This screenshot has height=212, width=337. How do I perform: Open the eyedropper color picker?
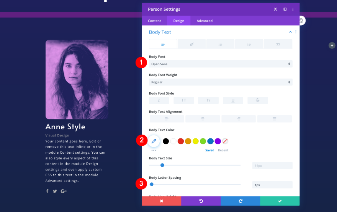(x=154, y=141)
